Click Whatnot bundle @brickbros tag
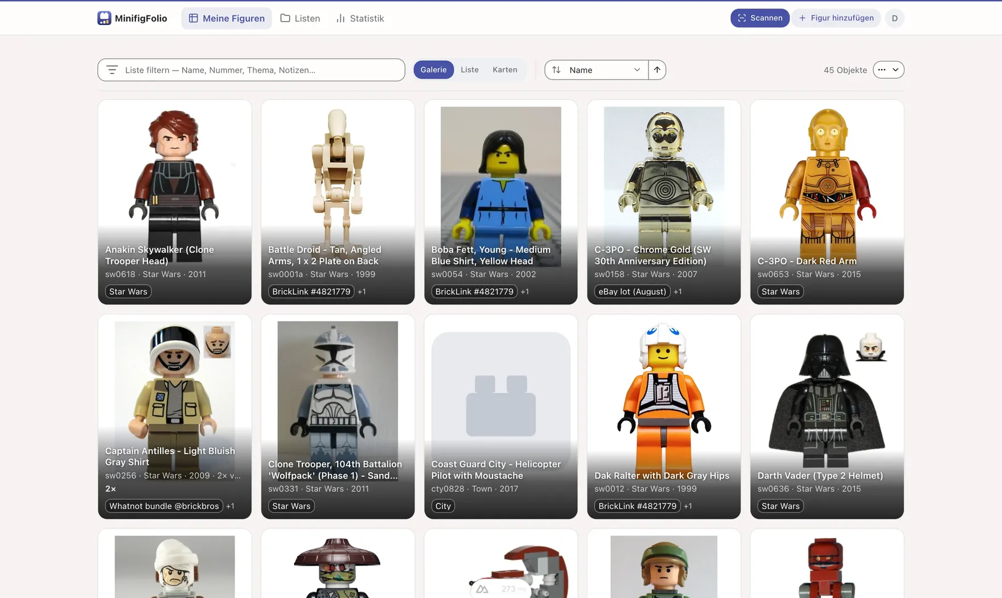 click(x=164, y=506)
